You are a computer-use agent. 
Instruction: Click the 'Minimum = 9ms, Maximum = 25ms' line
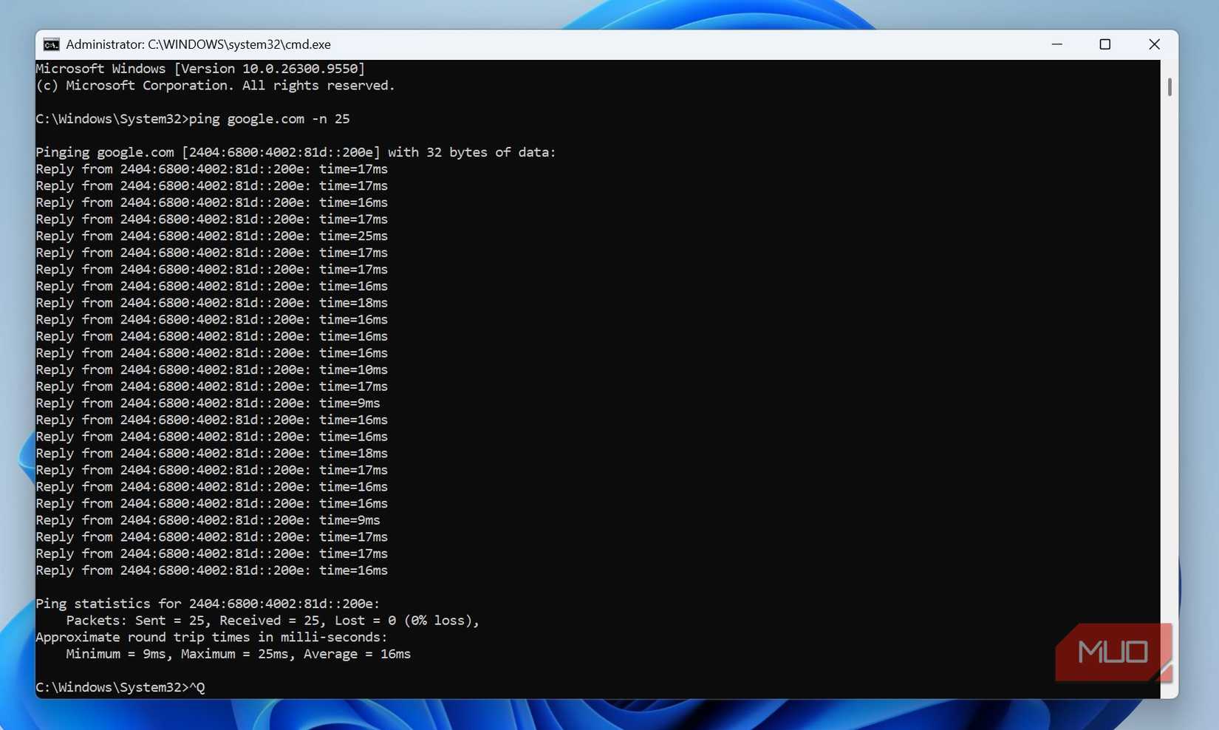pos(238,654)
